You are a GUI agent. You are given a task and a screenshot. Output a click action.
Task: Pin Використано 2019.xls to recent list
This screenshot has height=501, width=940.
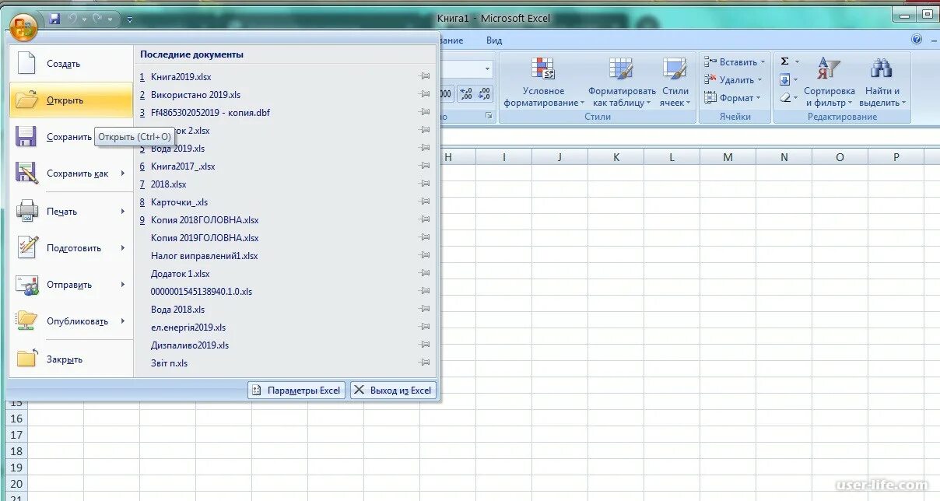click(425, 94)
